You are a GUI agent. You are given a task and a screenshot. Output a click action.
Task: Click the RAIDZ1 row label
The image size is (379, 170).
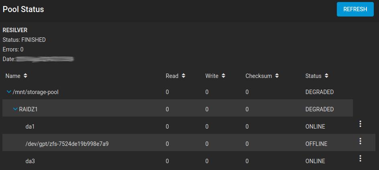29,109
